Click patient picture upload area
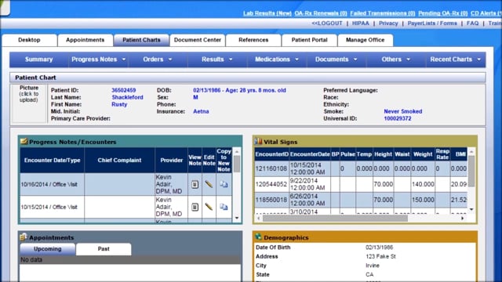The height and width of the screenshot is (282, 502). [x=29, y=103]
